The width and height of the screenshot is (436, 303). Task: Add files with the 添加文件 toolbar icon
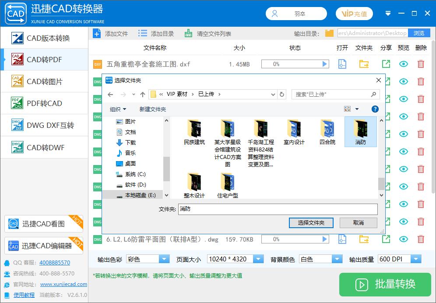[x=96, y=32]
